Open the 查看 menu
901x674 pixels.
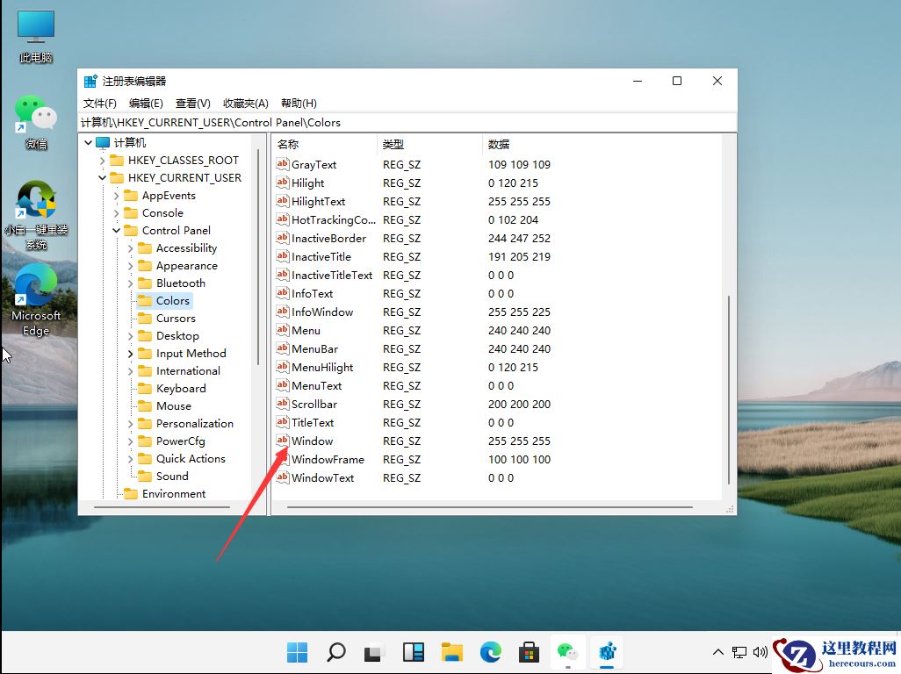pos(193,103)
